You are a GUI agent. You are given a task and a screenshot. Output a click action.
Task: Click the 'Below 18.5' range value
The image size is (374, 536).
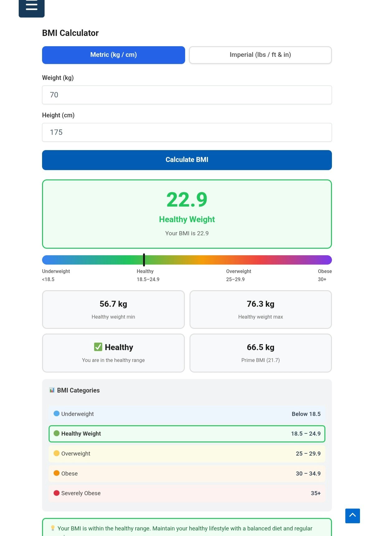tap(306, 414)
